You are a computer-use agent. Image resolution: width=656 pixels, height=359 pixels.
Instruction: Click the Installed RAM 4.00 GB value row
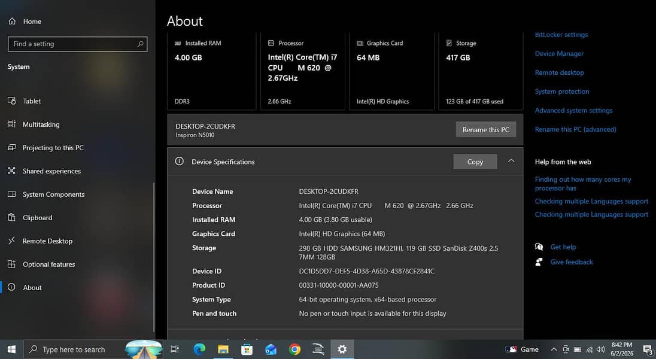click(x=336, y=220)
